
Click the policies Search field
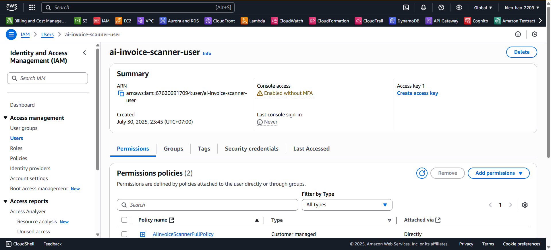(208, 205)
